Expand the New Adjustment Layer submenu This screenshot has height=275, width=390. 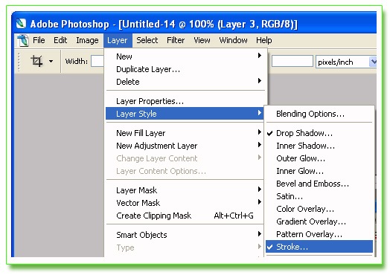(x=185, y=146)
